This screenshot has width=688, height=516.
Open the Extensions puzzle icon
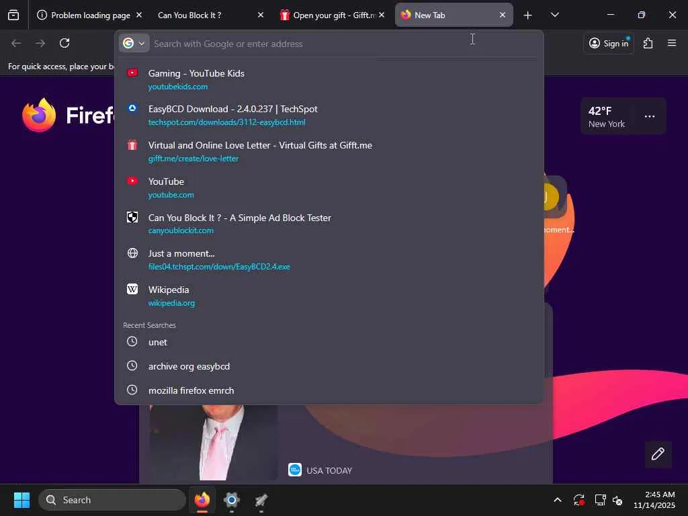point(648,43)
